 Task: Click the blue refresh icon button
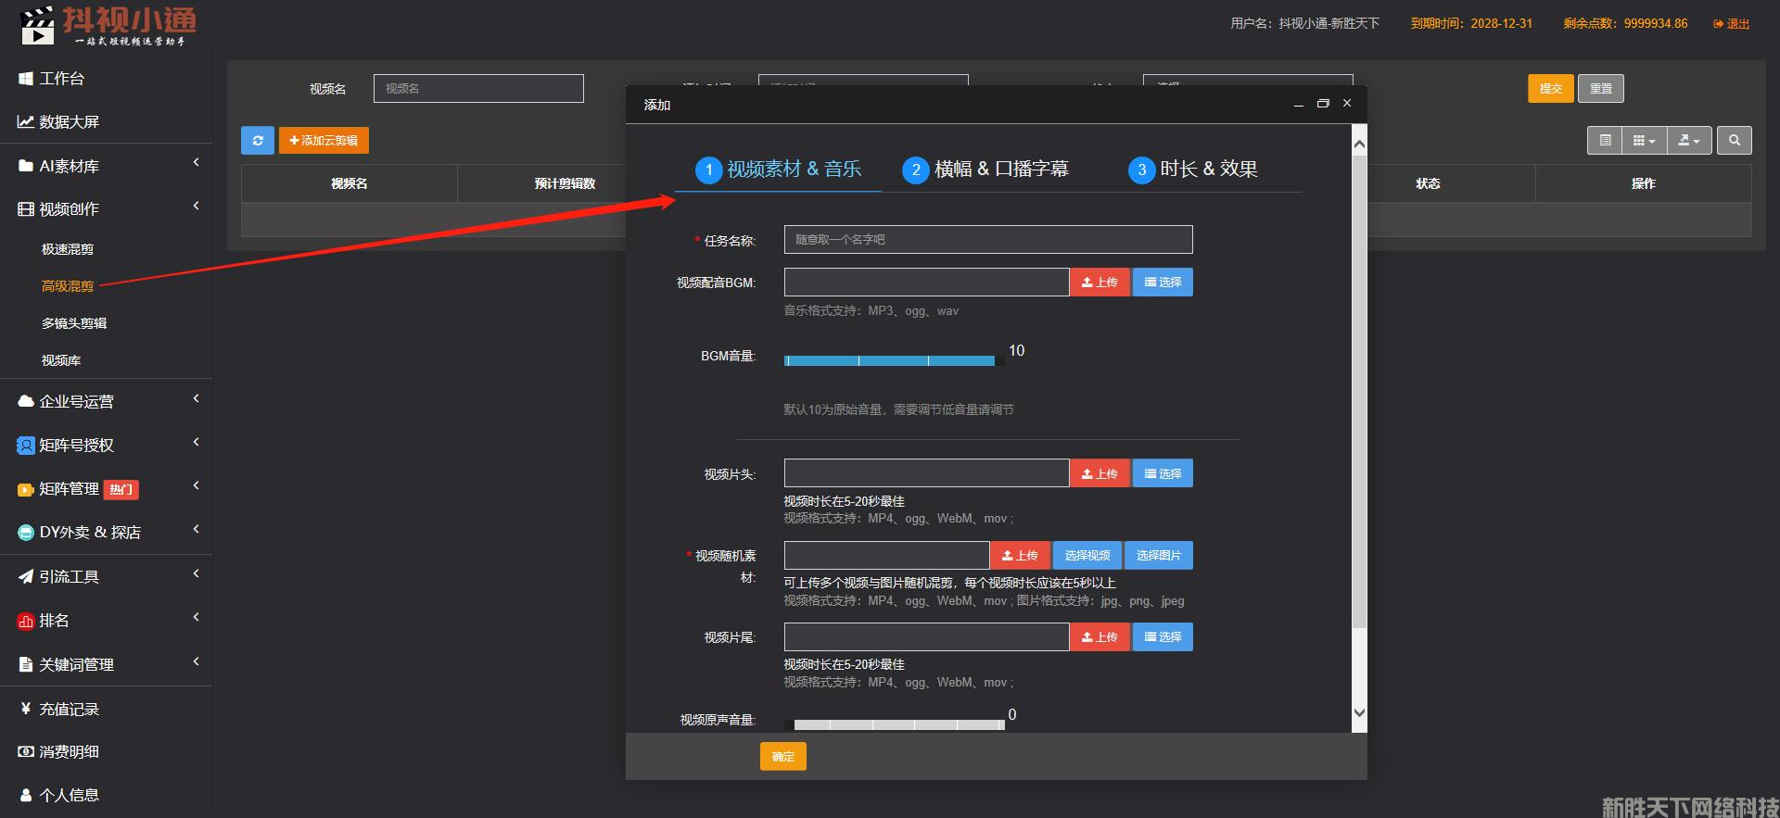[257, 141]
